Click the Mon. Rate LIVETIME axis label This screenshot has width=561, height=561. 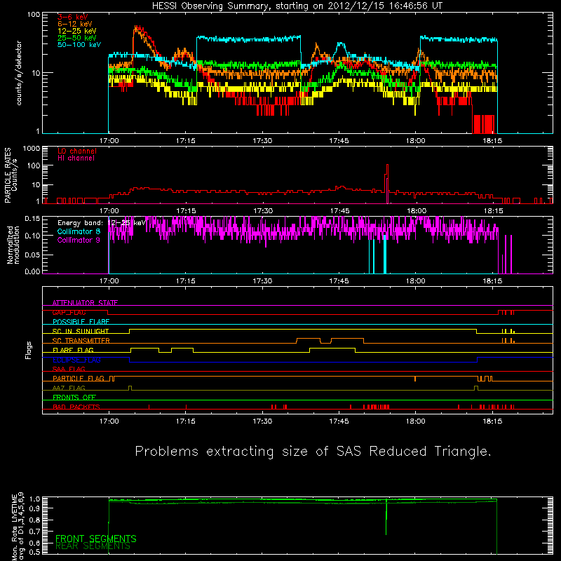[x=18, y=527]
